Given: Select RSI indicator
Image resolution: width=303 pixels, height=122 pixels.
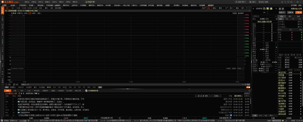Looking at the screenshot, I should [x=59, y=87].
